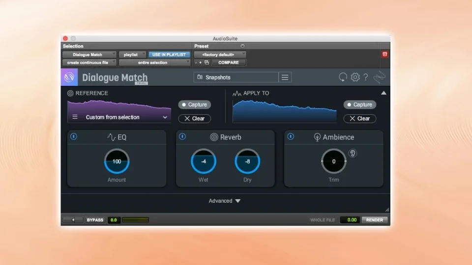
Task: Click the Ambience listen ear icon
Action: tap(353, 154)
